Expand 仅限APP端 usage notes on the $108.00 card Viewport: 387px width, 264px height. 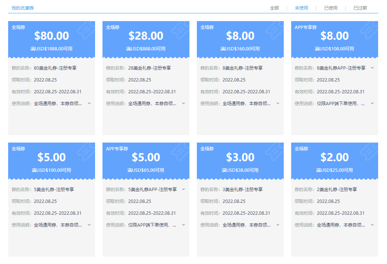(x=372, y=103)
